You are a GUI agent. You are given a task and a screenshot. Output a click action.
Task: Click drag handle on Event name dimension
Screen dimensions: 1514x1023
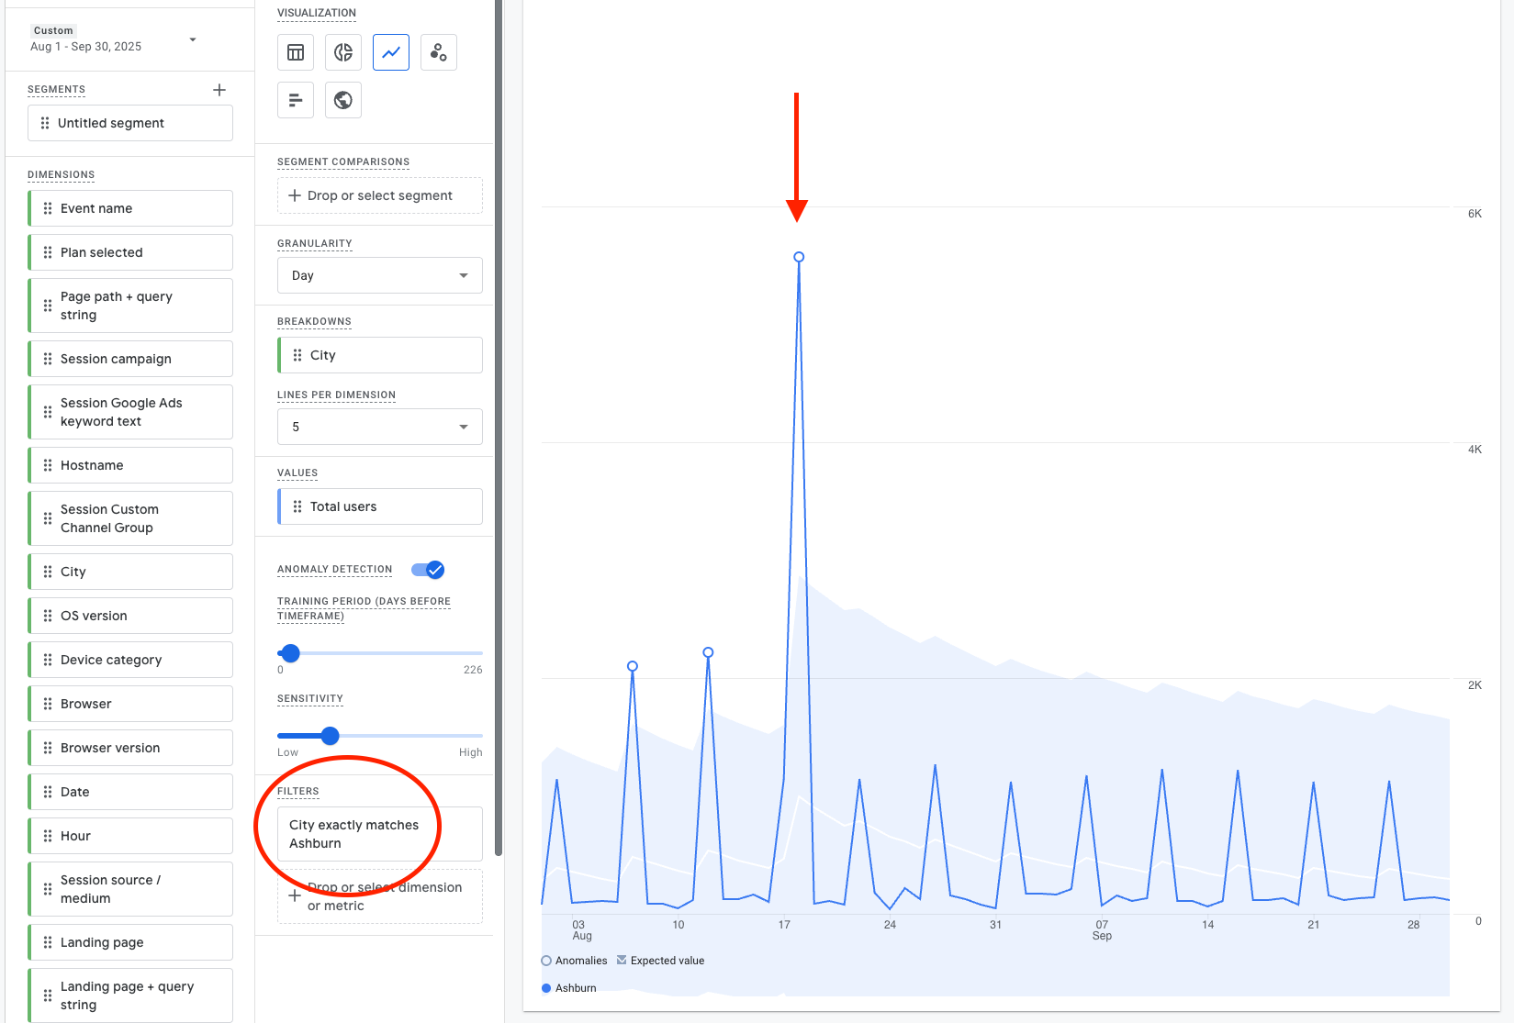click(48, 208)
